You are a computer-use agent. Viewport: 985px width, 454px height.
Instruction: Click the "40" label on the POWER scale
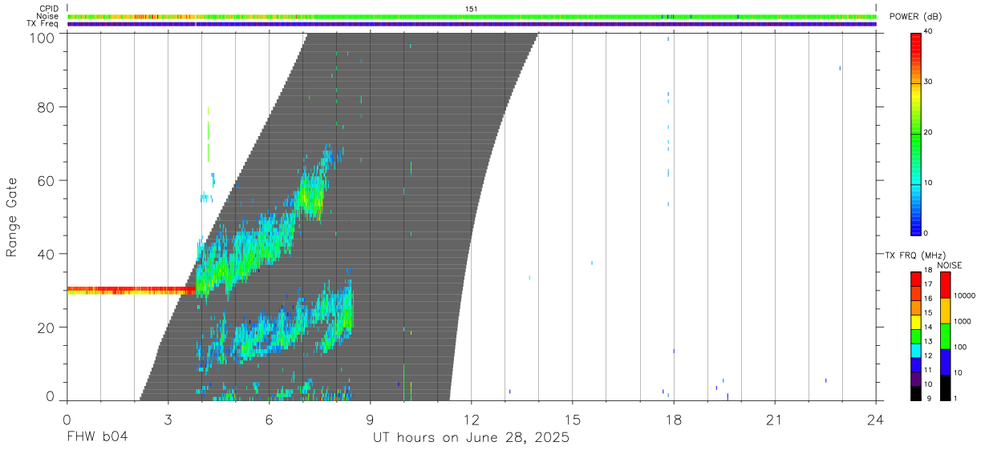coord(928,32)
